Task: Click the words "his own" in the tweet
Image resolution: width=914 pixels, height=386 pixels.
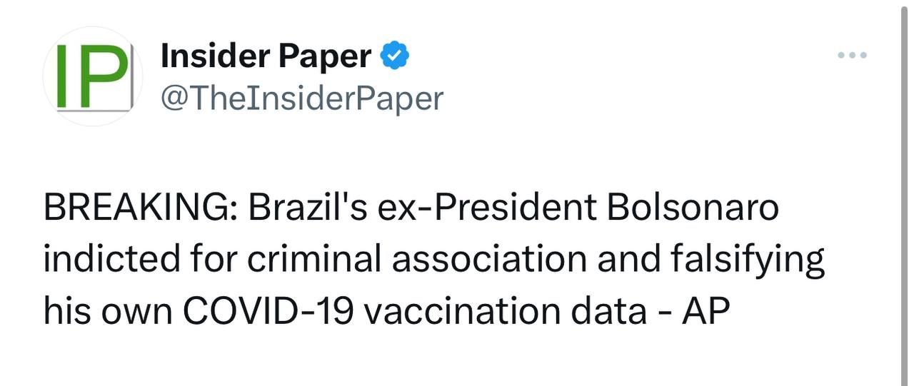Action: pos(107,311)
